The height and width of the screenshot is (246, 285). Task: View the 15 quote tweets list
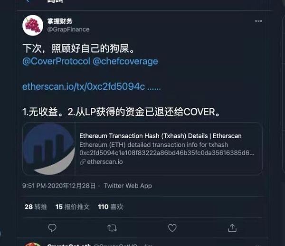pos(73,207)
